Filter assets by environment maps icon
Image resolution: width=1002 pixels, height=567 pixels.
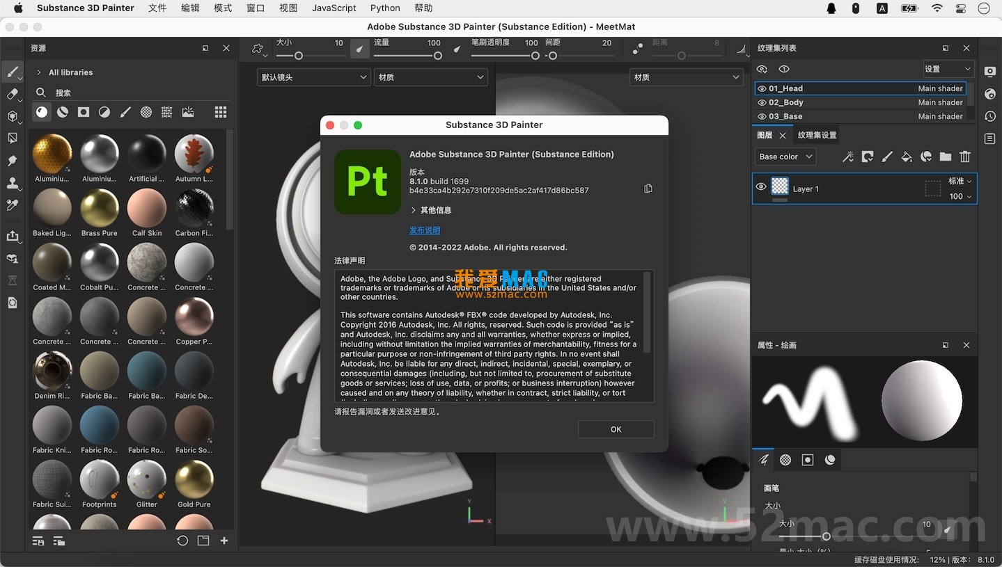[188, 112]
